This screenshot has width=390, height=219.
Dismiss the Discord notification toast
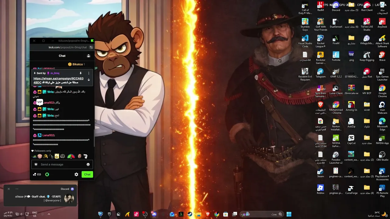9,189
